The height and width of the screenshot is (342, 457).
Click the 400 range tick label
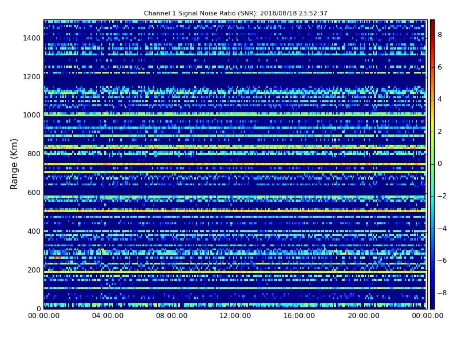pos(34,231)
